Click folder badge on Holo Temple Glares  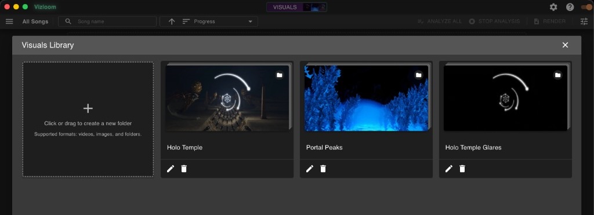coord(557,75)
